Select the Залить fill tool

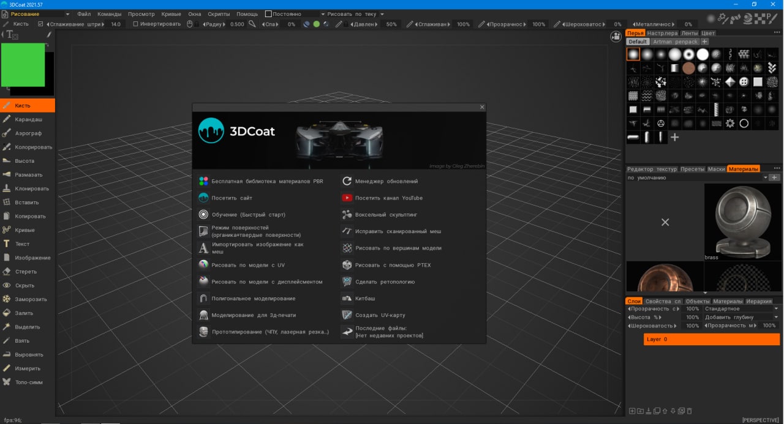tap(24, 313)
